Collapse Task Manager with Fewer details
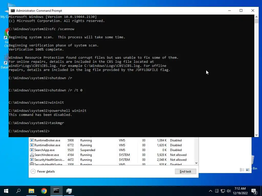Screen dimensions: 262x196 pos(43,171)
